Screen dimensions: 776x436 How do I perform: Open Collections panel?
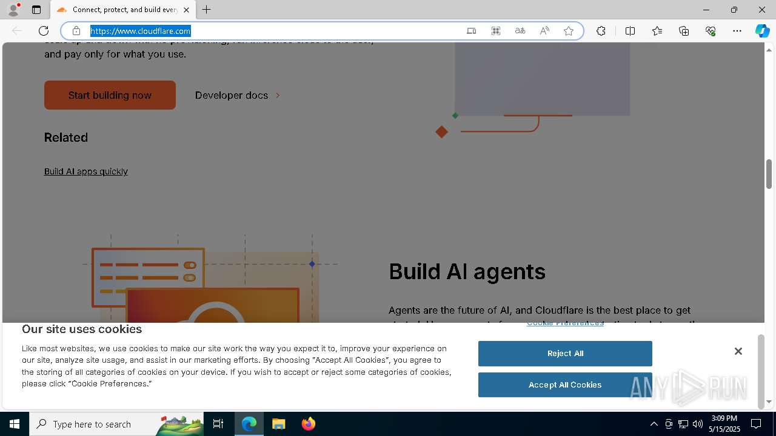pyautogui.click(x=684, y=31)
